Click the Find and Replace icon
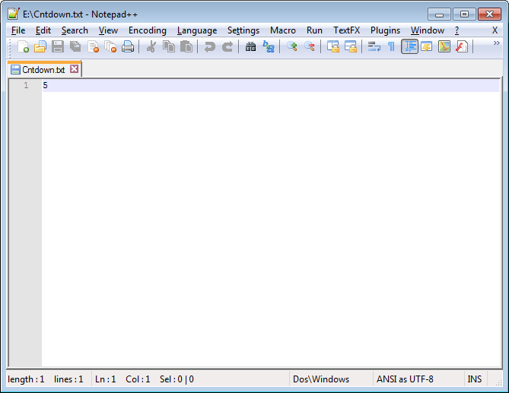The width and height of the screenshot is (509, 393). click(269, 47)
